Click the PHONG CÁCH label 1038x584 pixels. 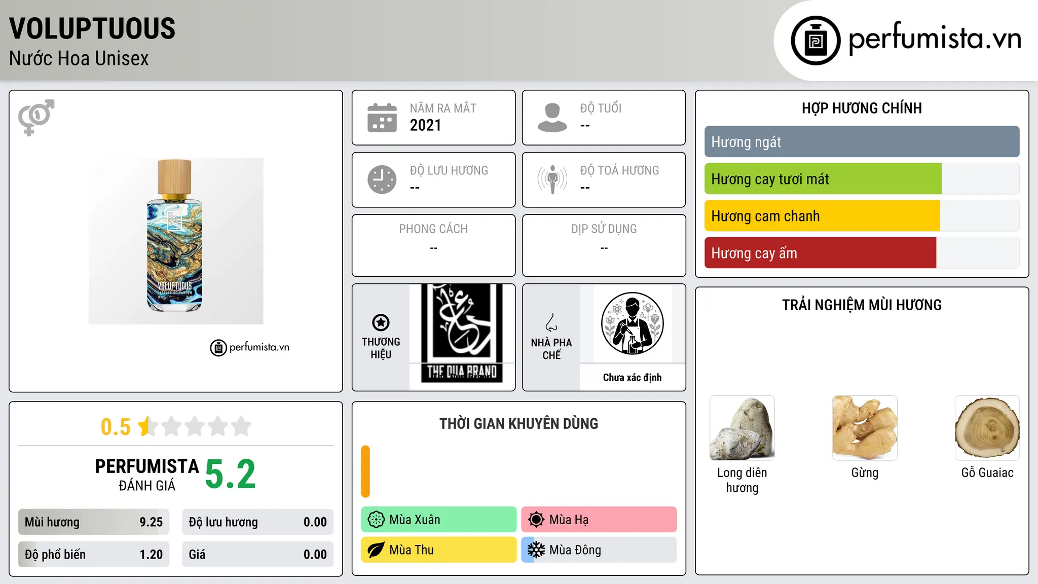coord(433,229)
